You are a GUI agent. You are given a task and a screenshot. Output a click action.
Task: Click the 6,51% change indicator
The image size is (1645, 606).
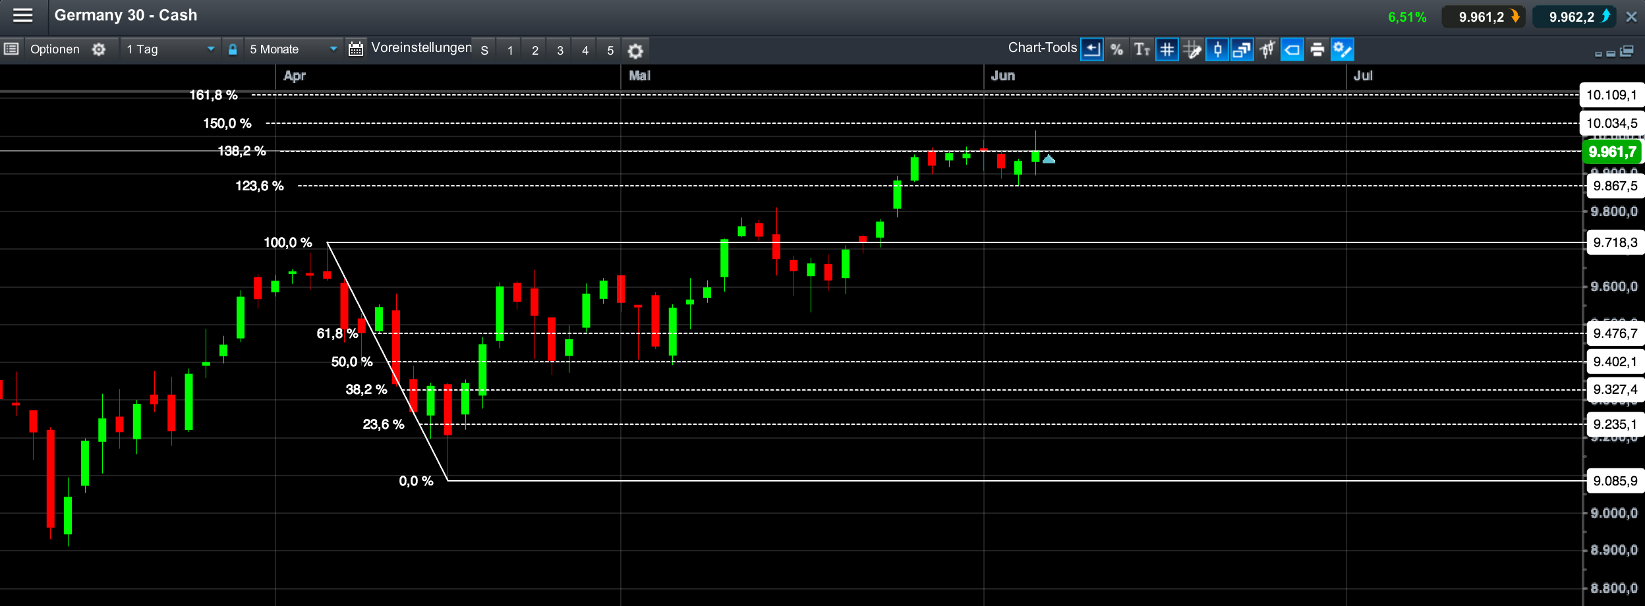click(x=1407, y=17)
